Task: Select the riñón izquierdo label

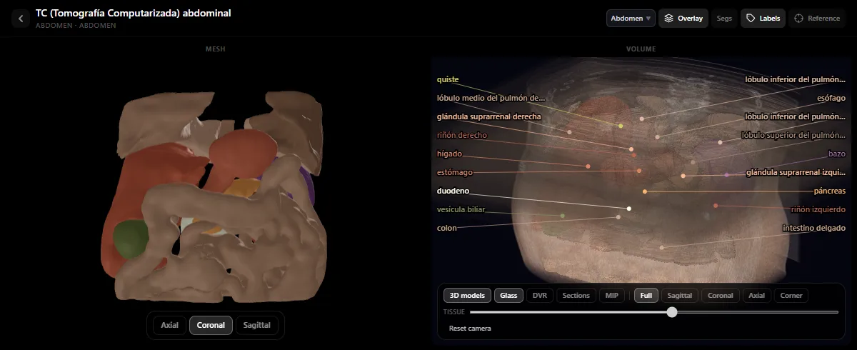Action: (x=818, y=209)
